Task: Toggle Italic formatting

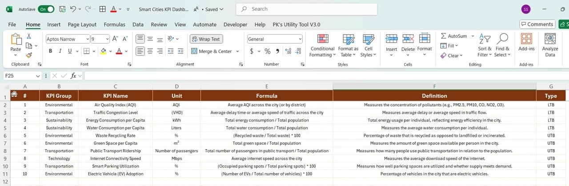Action: click(x=60, y=51)
